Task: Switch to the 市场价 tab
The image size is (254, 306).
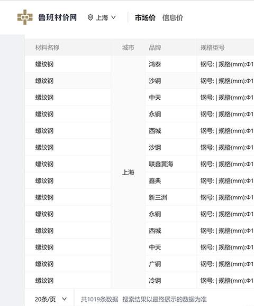Action: click(145, 18)
